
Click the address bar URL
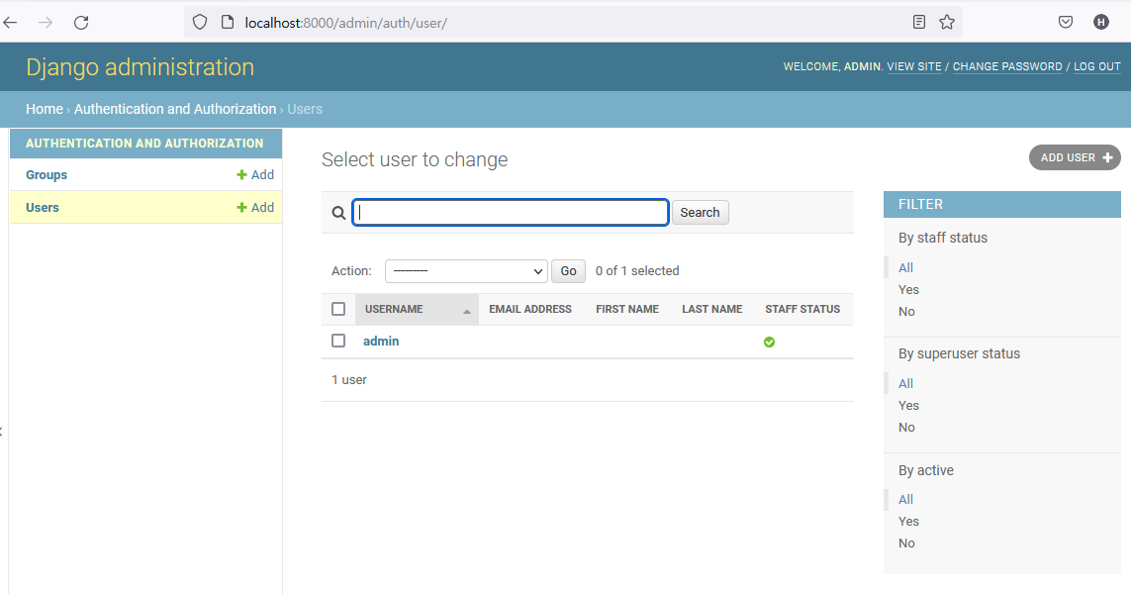[x=346, y=23]
